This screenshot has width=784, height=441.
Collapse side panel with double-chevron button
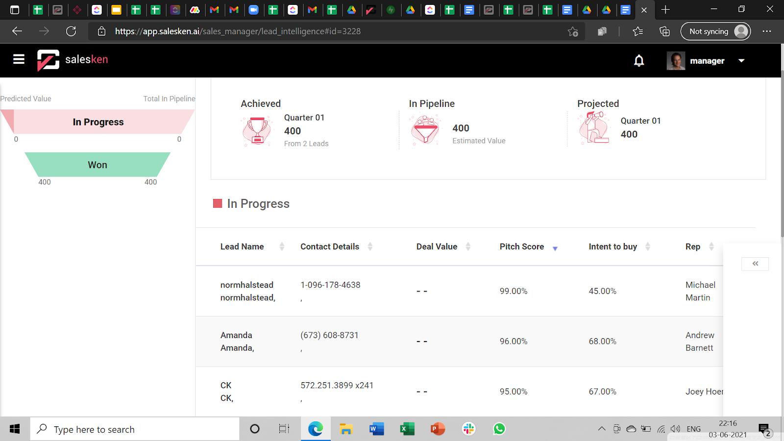755,264
